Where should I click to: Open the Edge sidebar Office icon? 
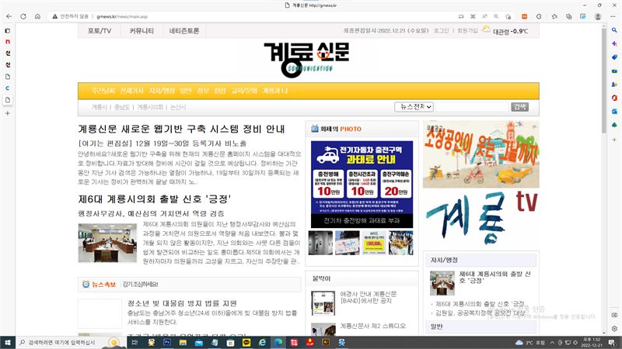[x=614, y=98]
